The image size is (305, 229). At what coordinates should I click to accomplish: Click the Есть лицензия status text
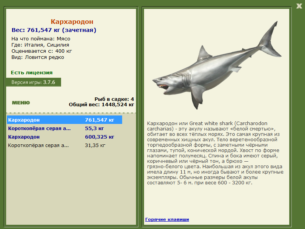point(32,73)
